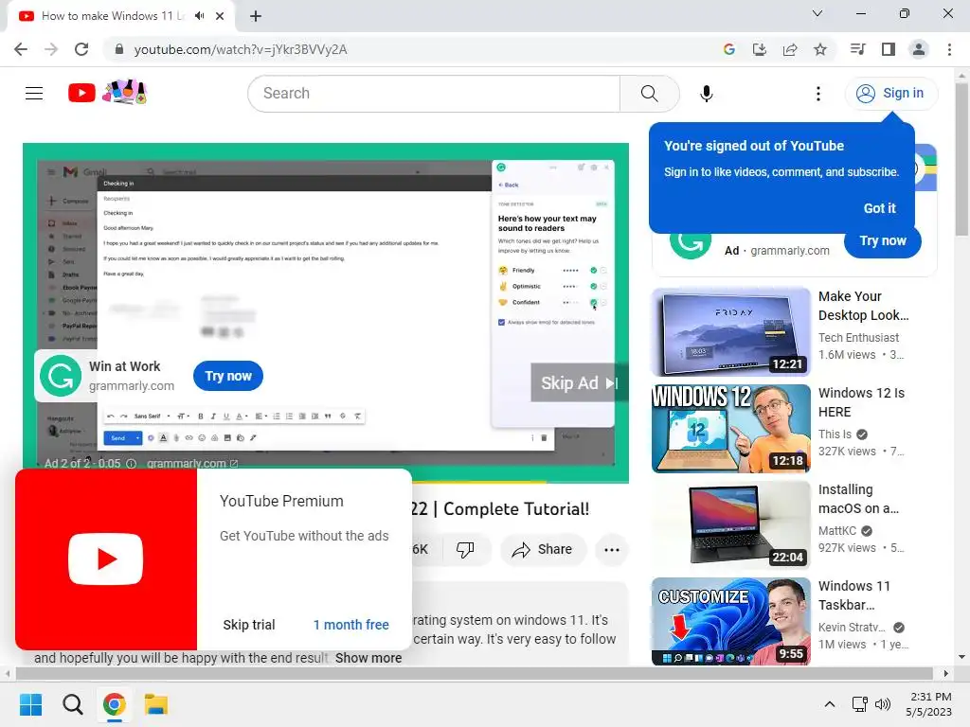Click the search magnifier button

click(x=649, y=94)
